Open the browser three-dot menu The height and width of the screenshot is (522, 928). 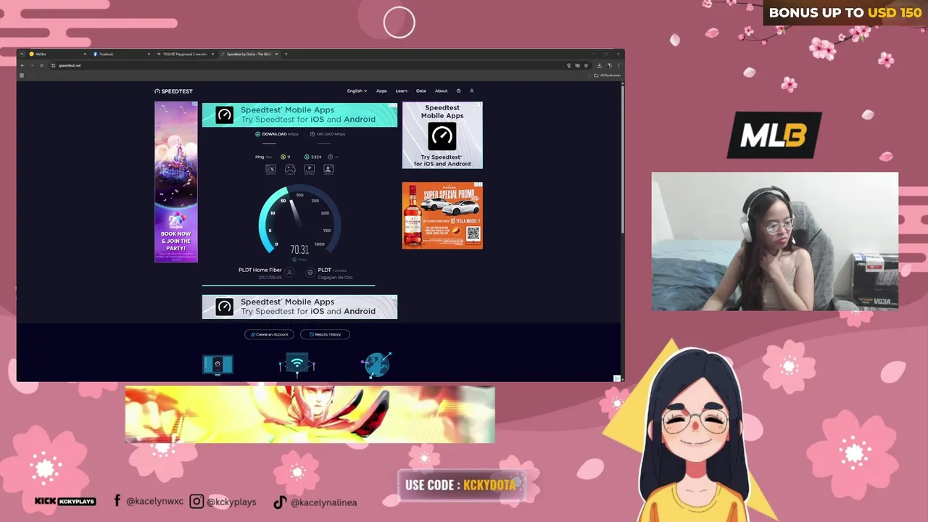point(618,65)
